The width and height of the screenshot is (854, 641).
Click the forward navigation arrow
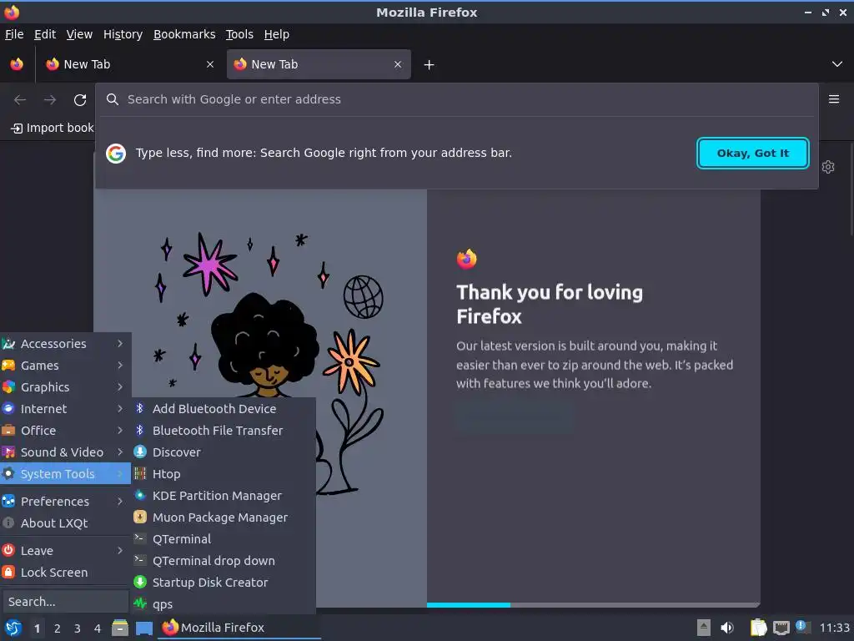click(x=50, y=100)
